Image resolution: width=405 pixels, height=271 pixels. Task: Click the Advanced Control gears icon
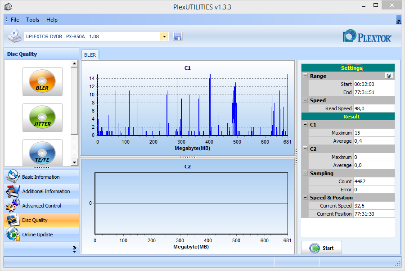(x=13, y=206)
